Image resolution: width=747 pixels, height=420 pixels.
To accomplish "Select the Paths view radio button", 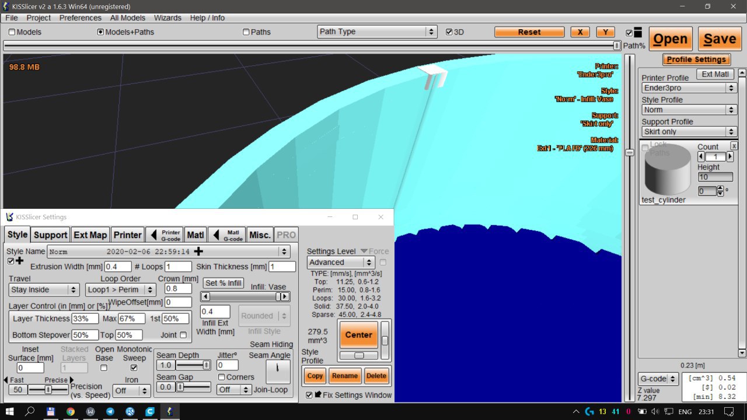I will pos(246,32).
